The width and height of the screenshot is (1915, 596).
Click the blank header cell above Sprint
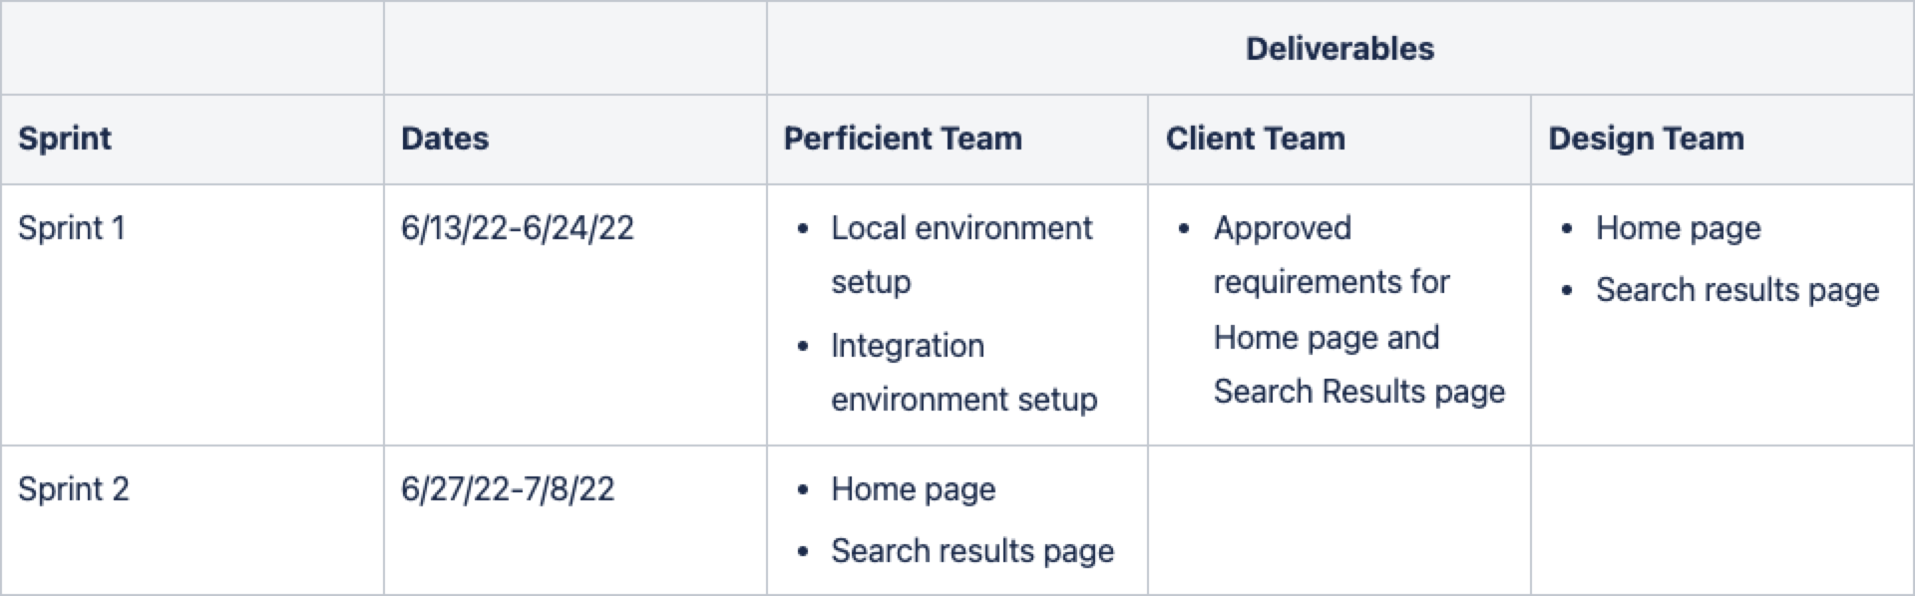click(192, 49)
